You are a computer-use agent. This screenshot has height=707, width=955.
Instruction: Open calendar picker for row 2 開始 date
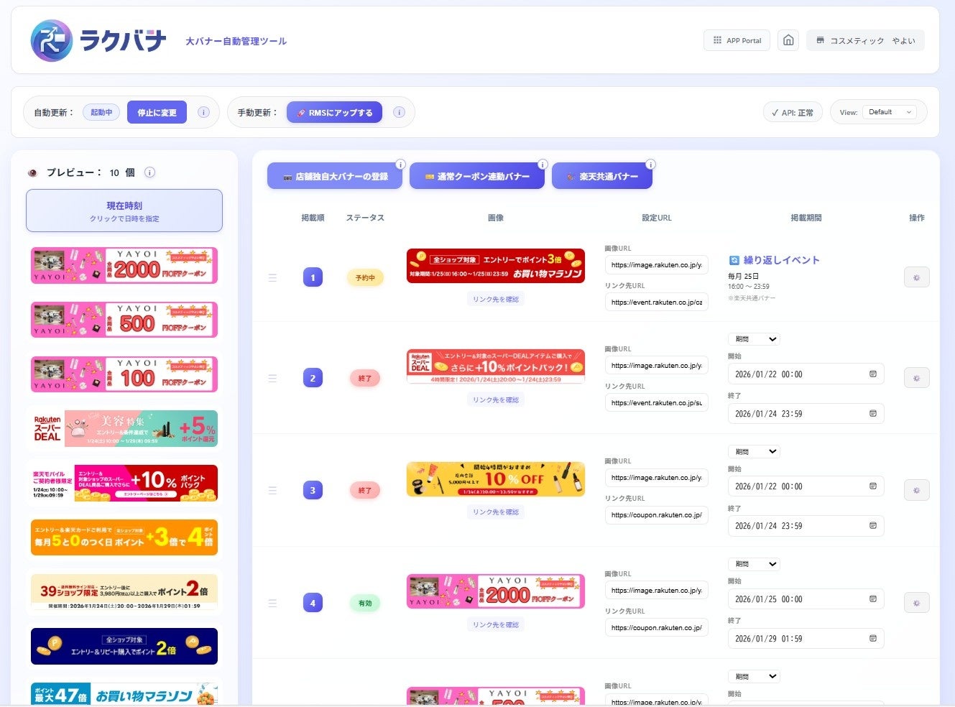[x=873, y=374]
